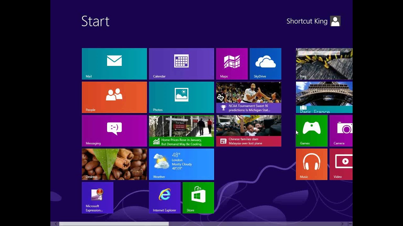The image size is (403, 226).
Task: Open the Games tile
Action: 312,131
